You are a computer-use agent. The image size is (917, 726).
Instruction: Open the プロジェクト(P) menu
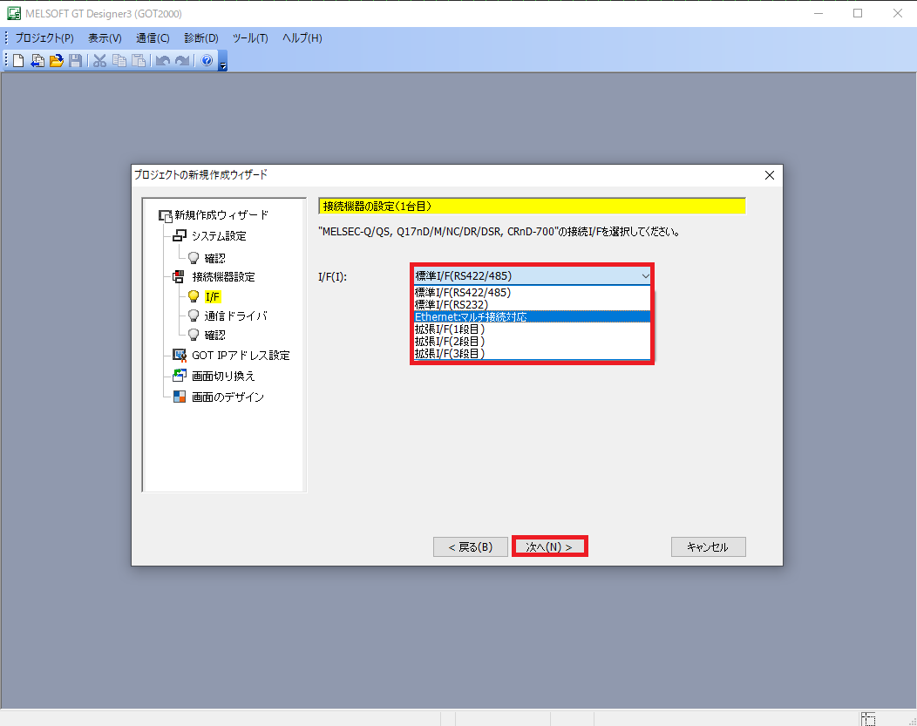44,38
